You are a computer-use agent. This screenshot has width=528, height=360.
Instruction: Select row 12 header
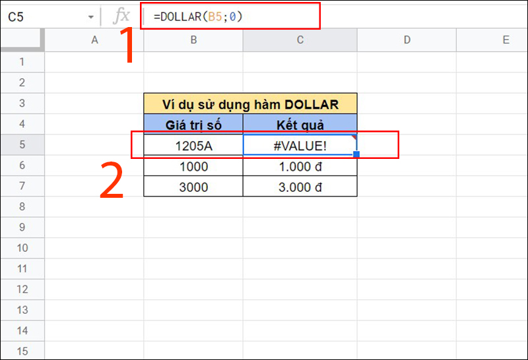point(22,289)
